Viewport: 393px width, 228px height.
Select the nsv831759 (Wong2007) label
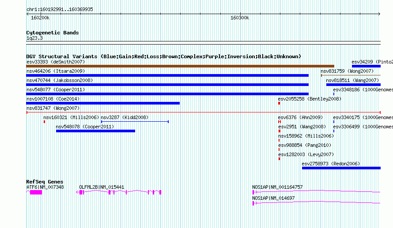click(347, 71)
